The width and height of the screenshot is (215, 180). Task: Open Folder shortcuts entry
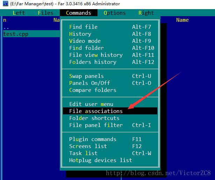[x=110, y=118]
